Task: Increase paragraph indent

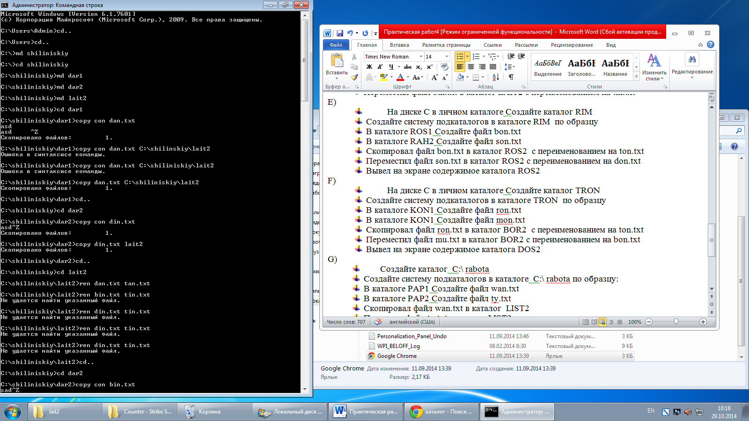Action: click(x=521, y=57)
